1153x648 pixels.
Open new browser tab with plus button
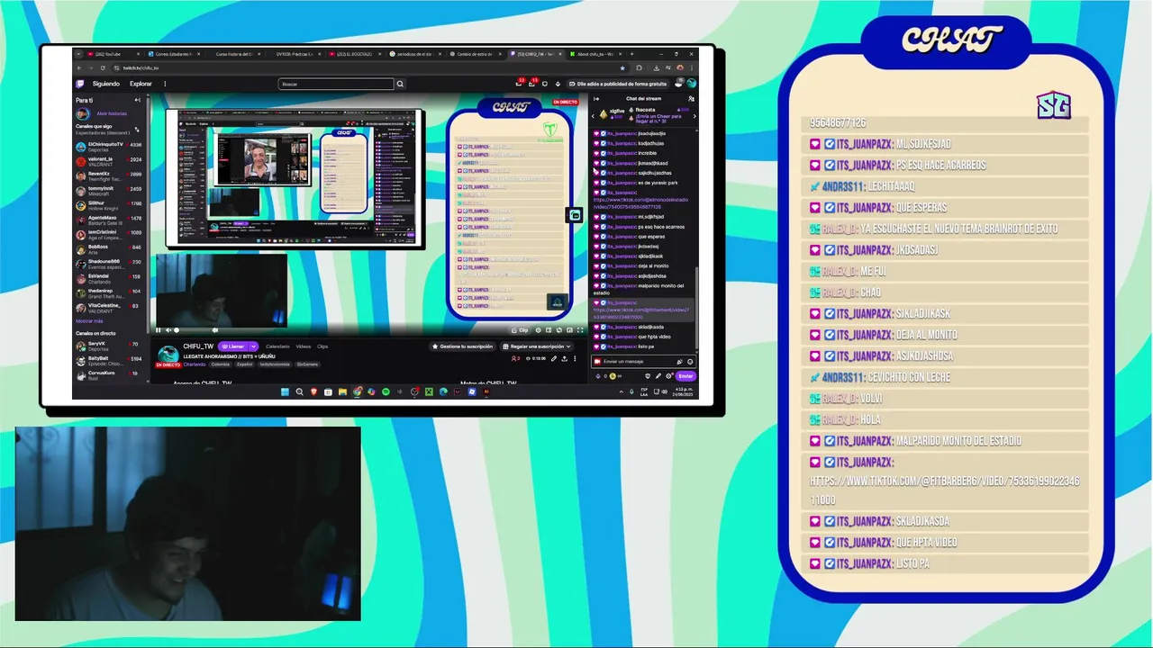point(631,54)
